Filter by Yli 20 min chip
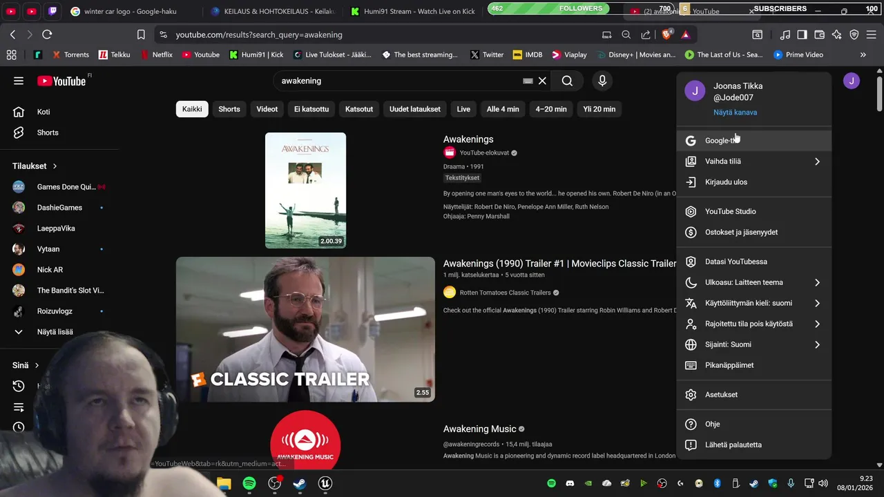Image resolution: width=884 pixels, height=497 pixels. pyautogui.click(x=599, y=109)
